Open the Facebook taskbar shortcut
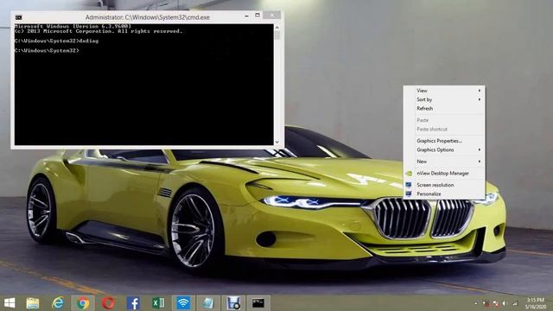The width and height of the screenshot is (553, 311). [x=133, y=303]
